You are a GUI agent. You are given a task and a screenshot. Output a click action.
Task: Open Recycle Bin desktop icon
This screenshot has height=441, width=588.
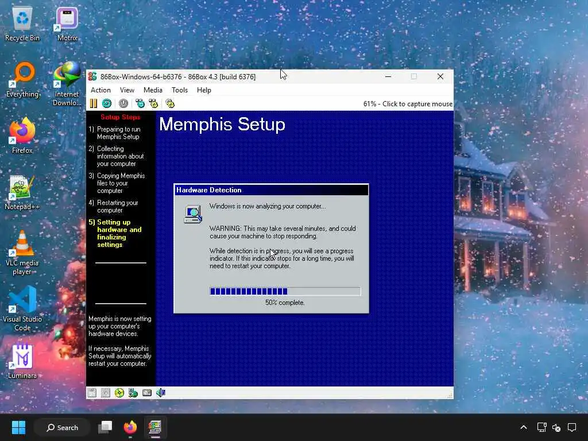[22, 25]
